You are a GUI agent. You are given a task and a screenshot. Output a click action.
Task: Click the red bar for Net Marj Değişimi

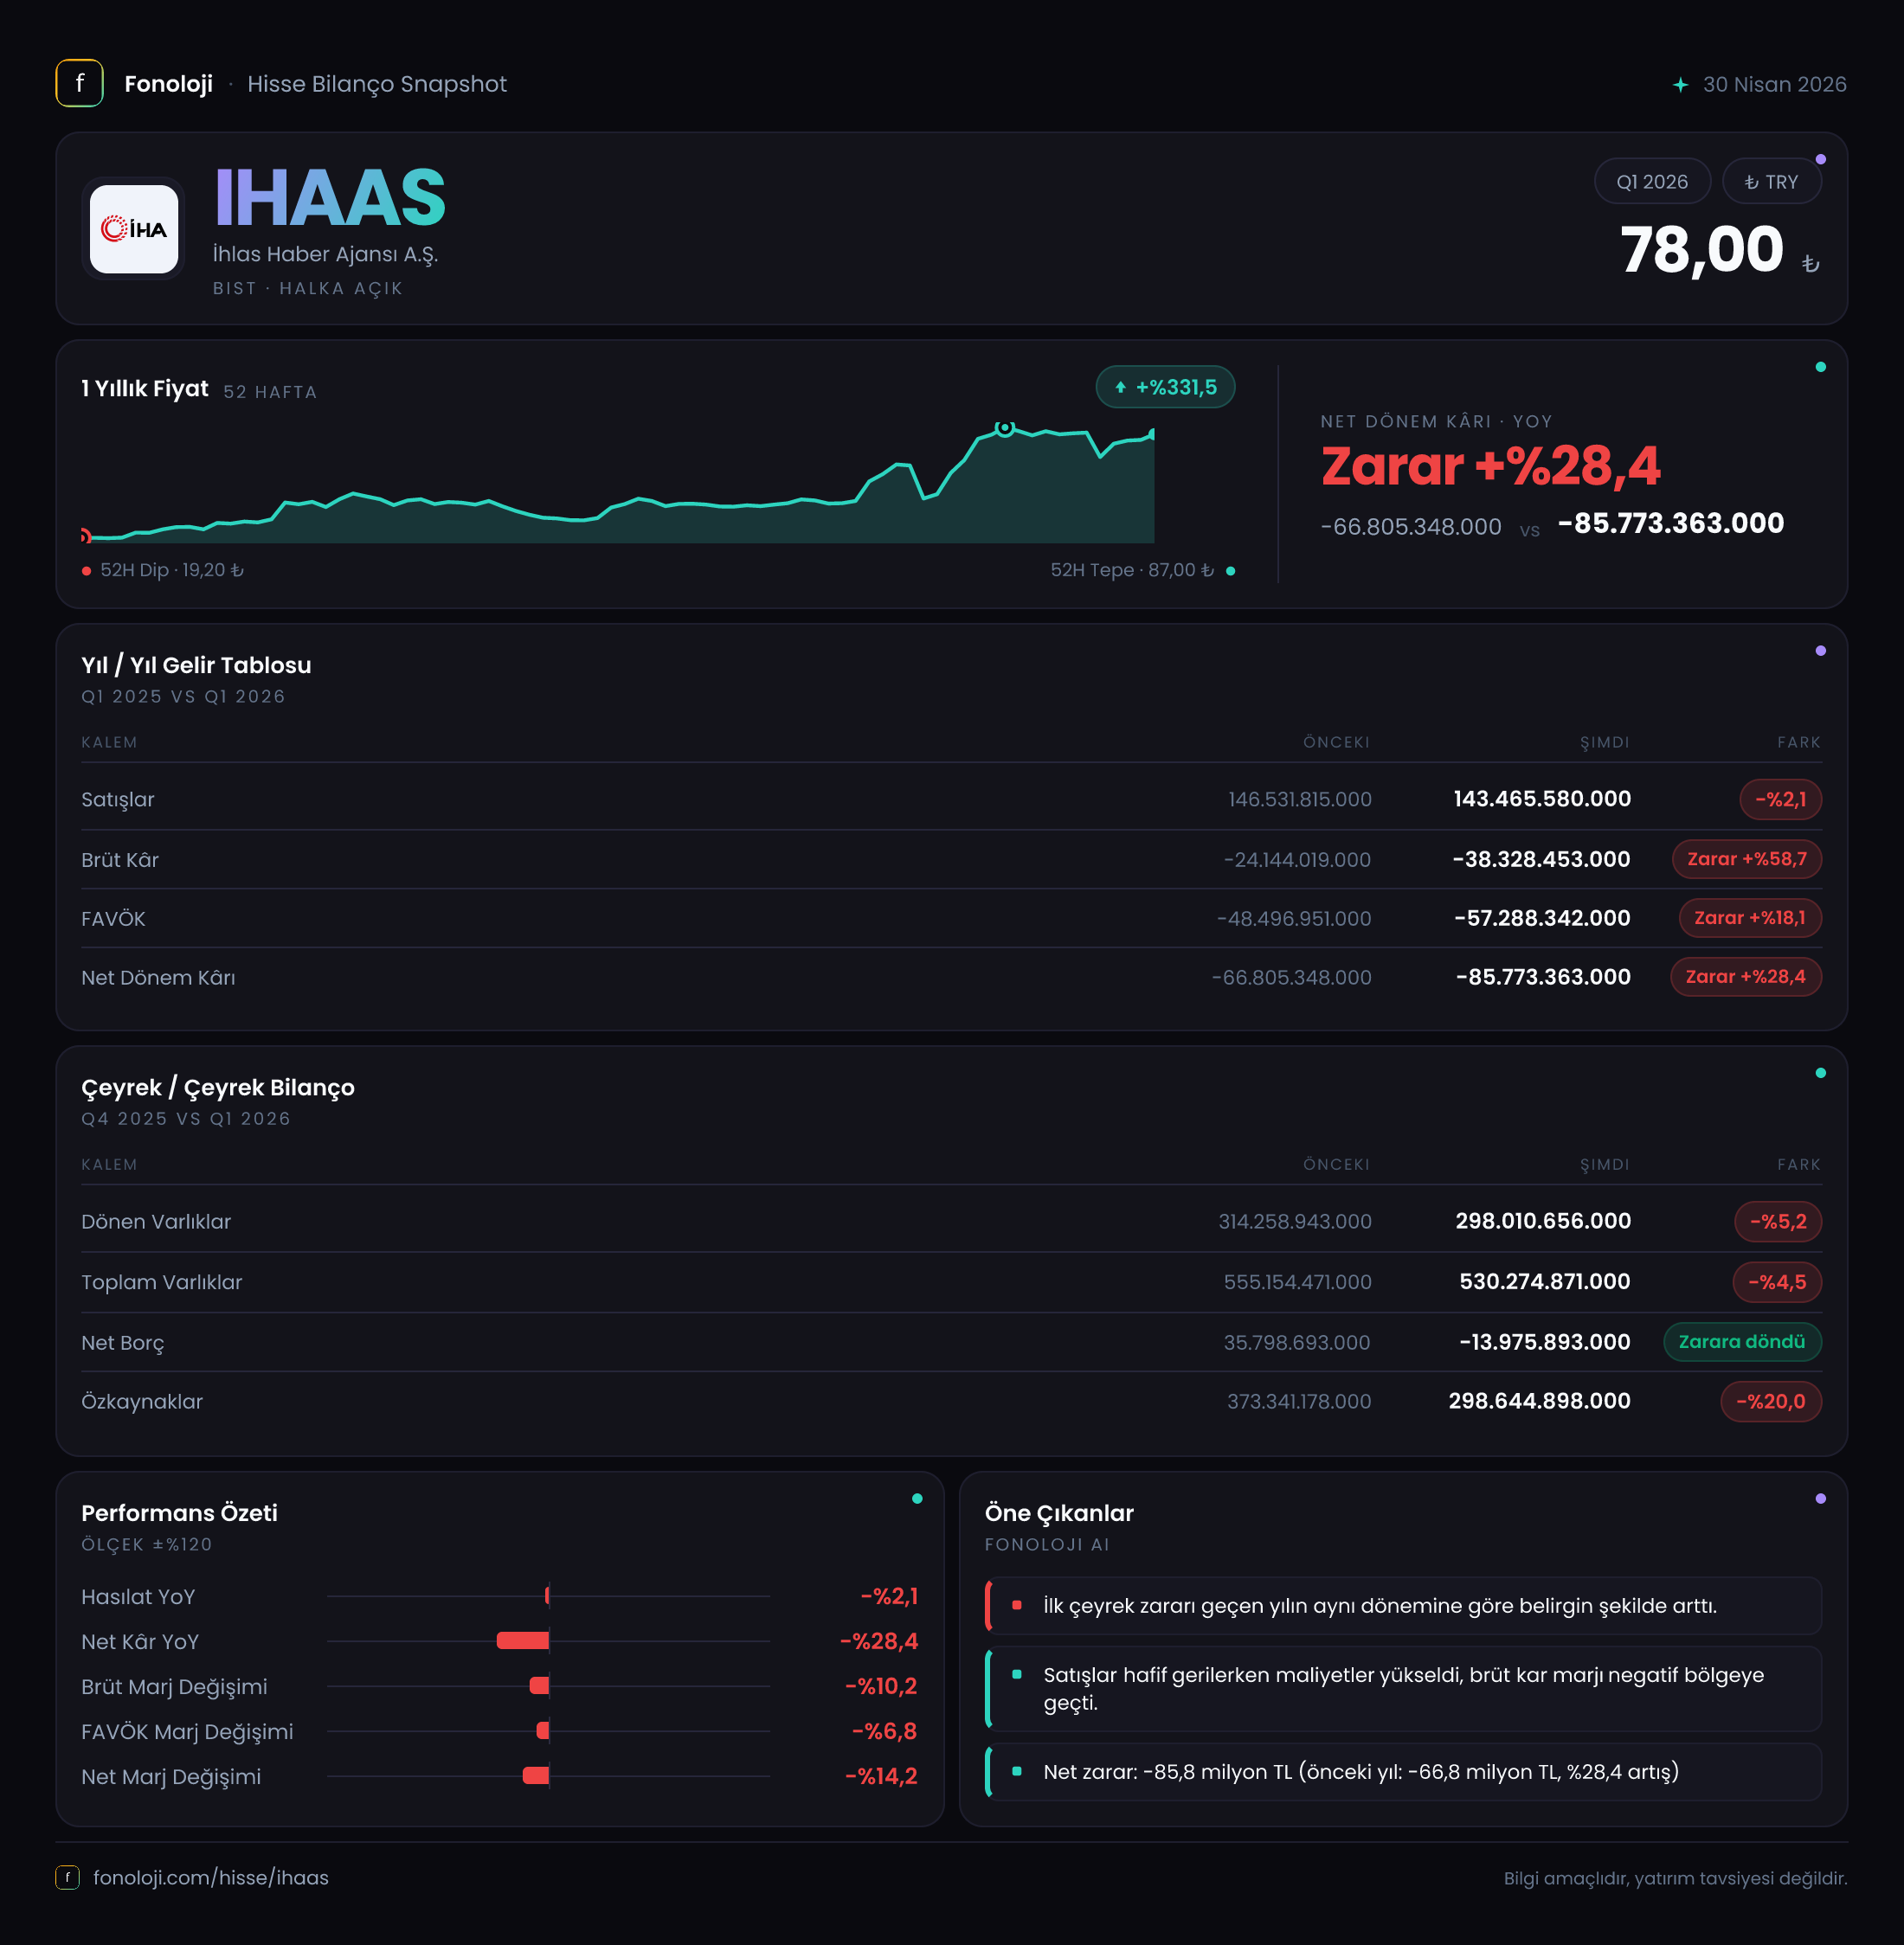click(x=536, y=1776)
